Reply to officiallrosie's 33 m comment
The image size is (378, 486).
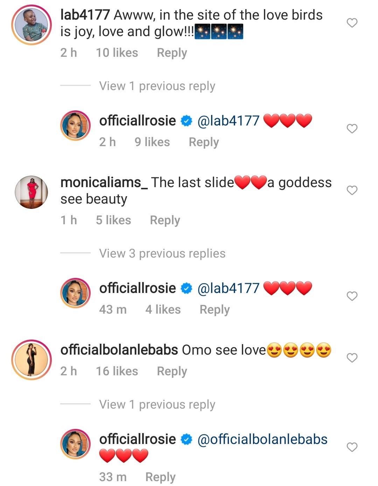click(160, 477)
